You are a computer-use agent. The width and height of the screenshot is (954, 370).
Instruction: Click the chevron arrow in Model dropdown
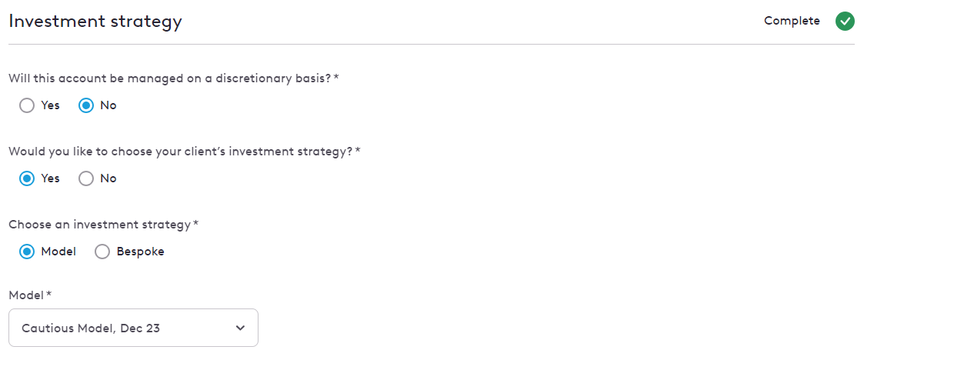click(x=240, y=328)
